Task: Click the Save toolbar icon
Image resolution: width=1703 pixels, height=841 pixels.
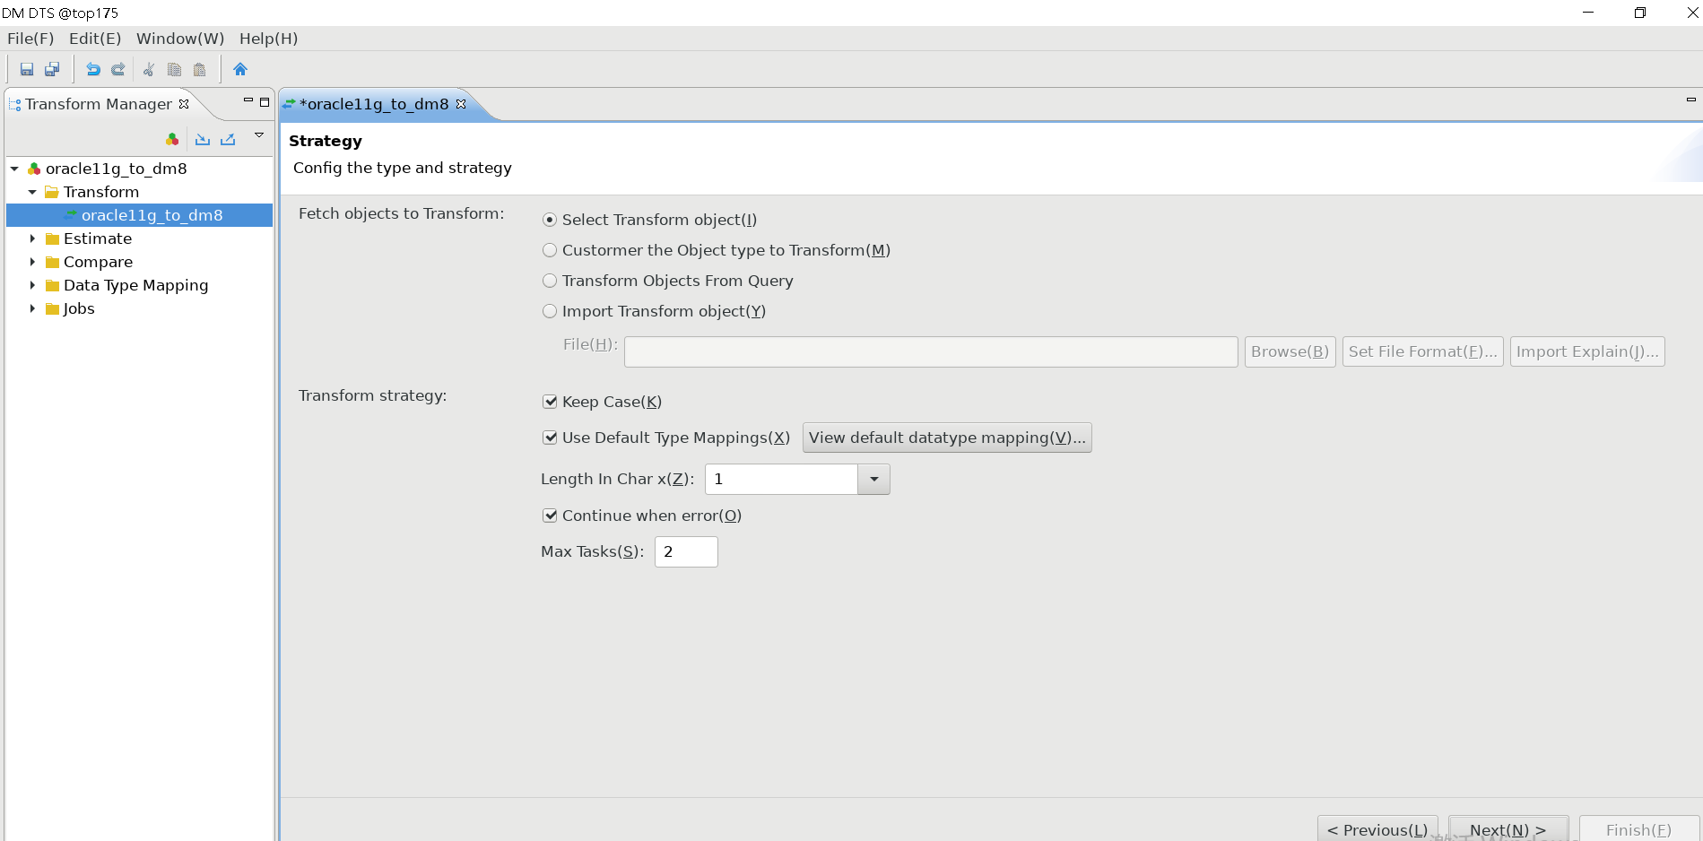Action: (x=27, y=70)
